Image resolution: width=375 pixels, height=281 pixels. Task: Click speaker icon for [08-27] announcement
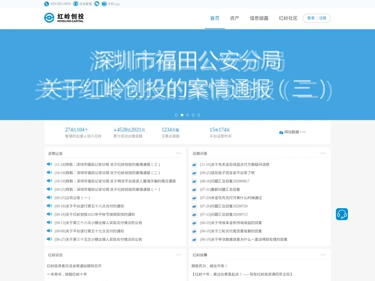tap(49, 239)
